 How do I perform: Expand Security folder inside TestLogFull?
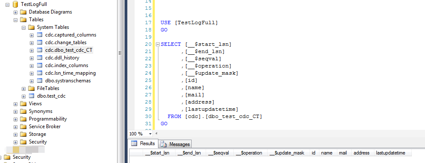[15, 142]
